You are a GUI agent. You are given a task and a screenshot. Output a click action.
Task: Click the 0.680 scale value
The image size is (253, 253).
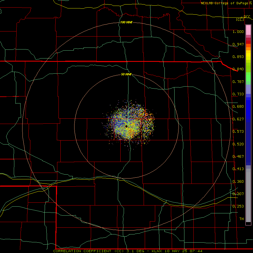(238, 107)
